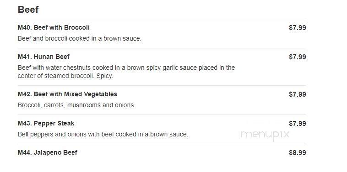Click the Hunan Beef $7.99 price

[x=298, y=57]
